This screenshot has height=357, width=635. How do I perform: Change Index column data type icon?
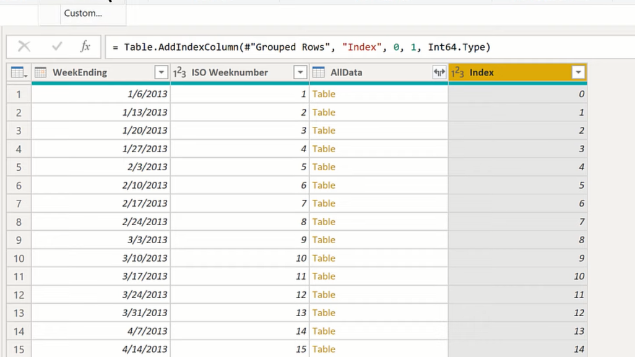[x=457, y=72]
